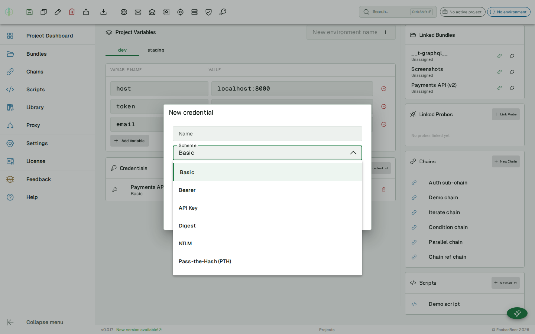Click the duplicate project icon in the toolbar

pyautogui.click(x=44, y=12)
